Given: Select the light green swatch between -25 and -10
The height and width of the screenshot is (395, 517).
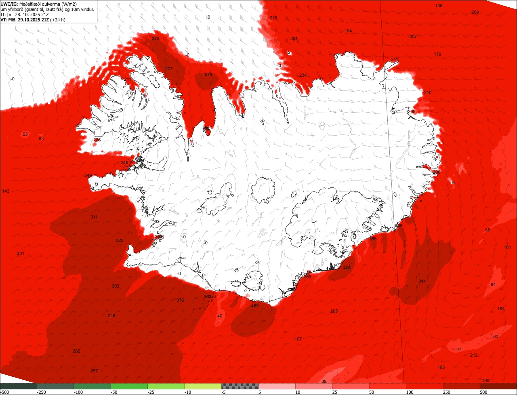Looking at the screenshot, I should tap(166, 386).
